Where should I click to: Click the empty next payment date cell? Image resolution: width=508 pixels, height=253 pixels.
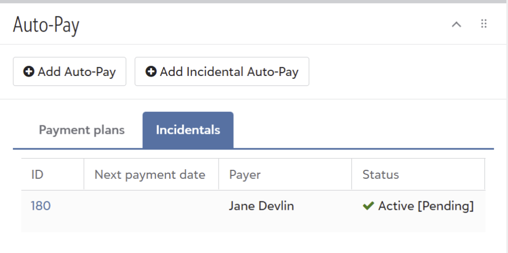pyautogui.click(x=151, y=206)
